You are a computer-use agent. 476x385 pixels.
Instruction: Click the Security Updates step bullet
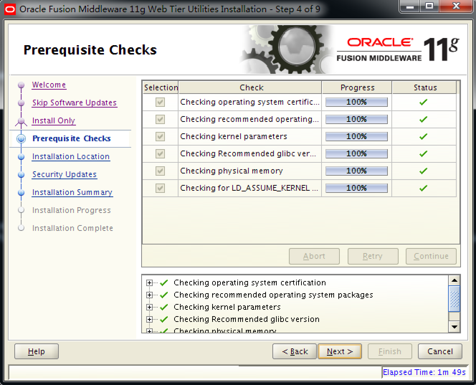(21, 175)
